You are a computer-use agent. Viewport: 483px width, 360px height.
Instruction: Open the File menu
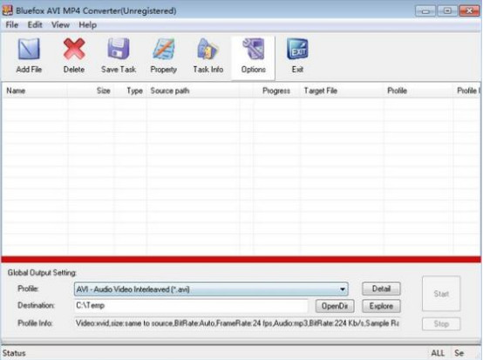click(x=12, y=25)
